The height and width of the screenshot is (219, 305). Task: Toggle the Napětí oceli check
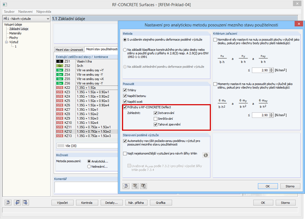(x=125, y=102)
